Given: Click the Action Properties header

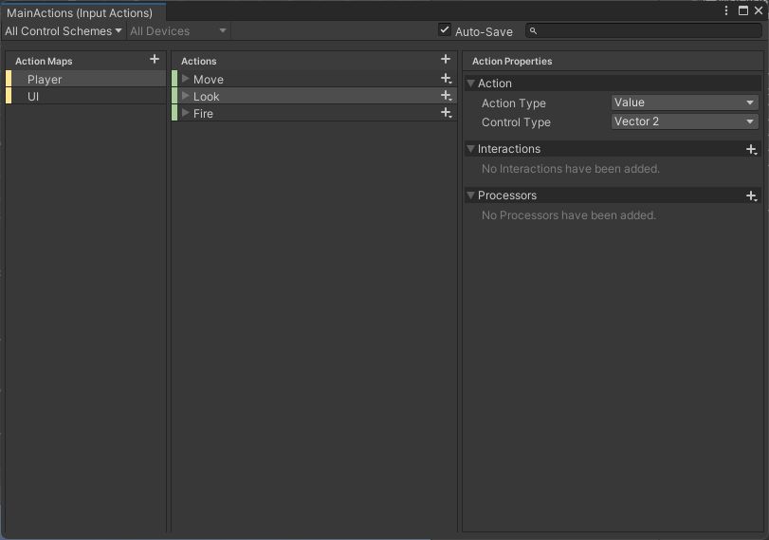Looking at the screenshot, I should [512, 62].
